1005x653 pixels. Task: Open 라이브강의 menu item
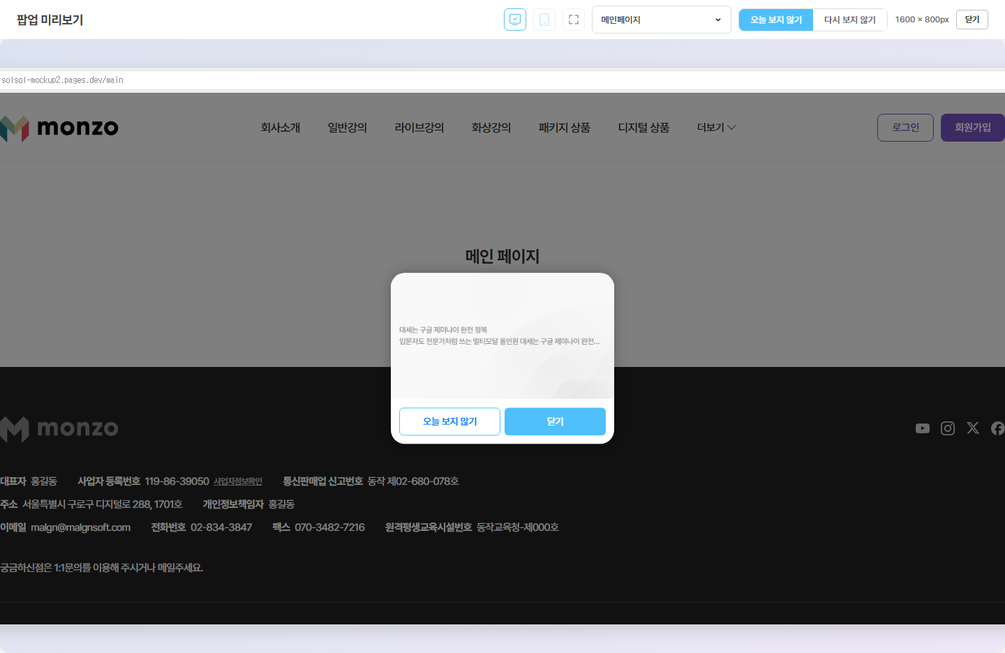coord(419,128)
